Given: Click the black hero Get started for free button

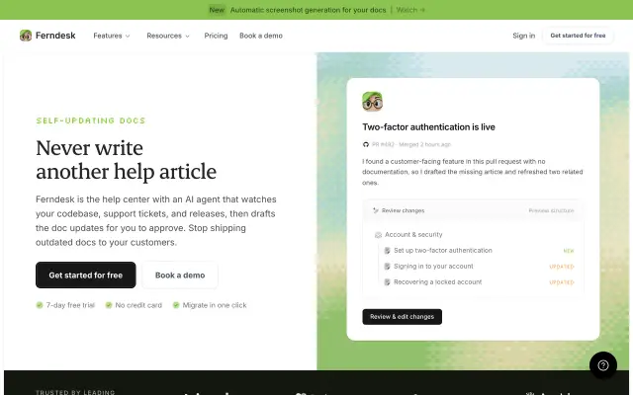Looking at the screenshot, I should [86, 275].
